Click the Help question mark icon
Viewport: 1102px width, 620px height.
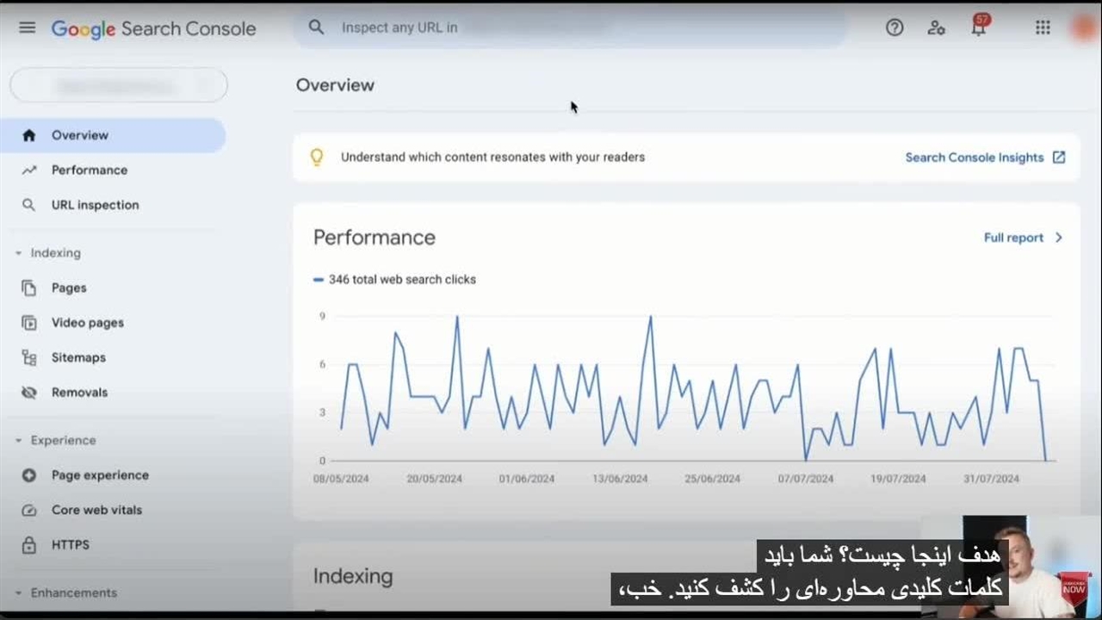895,28
